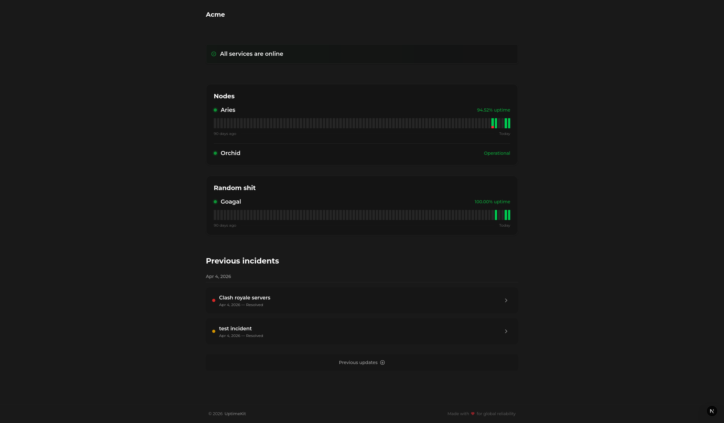
Task: Click the green checkmark online status icon
Action: pos(214,54)
